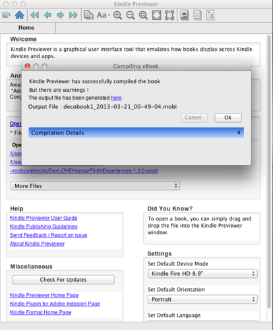Open the generated output file 'here' link
This screenshot has width=273, height=330.
tap(116, 98)
